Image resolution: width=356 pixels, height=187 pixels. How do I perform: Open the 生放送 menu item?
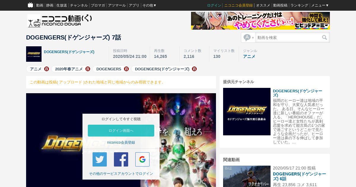[x=62, y=5]
